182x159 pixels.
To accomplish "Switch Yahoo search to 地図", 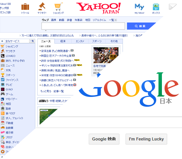I will [x=88, y=20].
